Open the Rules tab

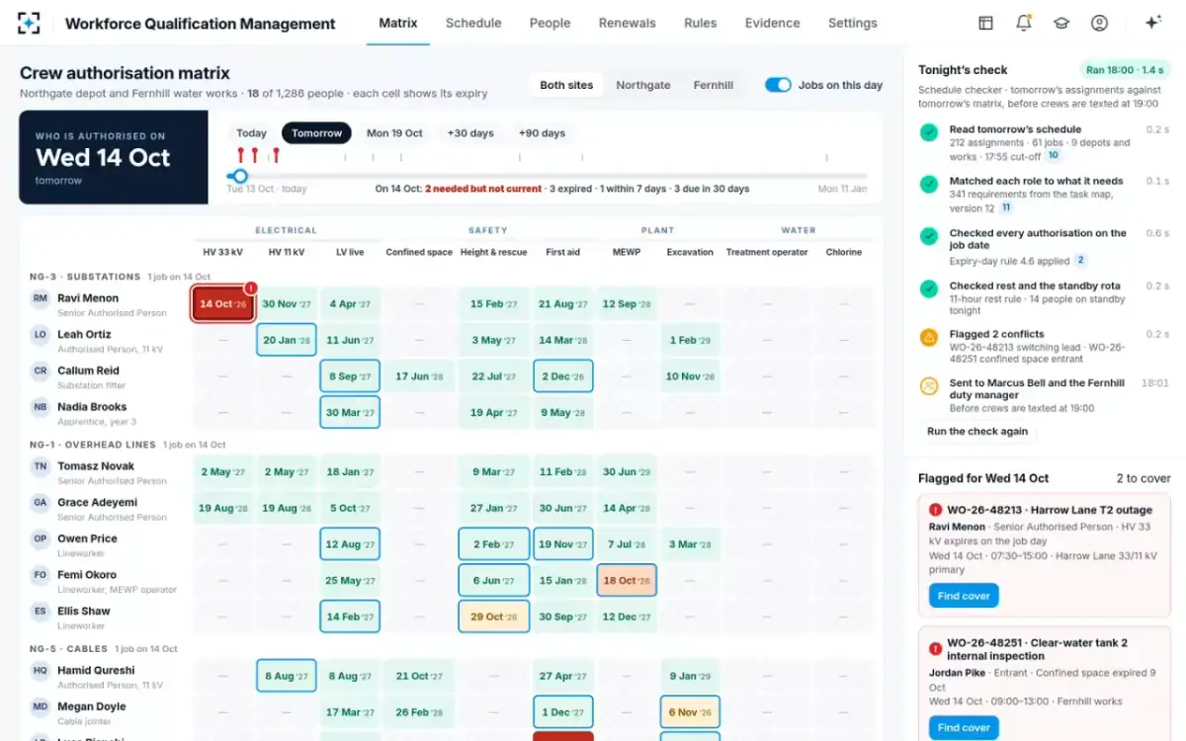(700, 23)
